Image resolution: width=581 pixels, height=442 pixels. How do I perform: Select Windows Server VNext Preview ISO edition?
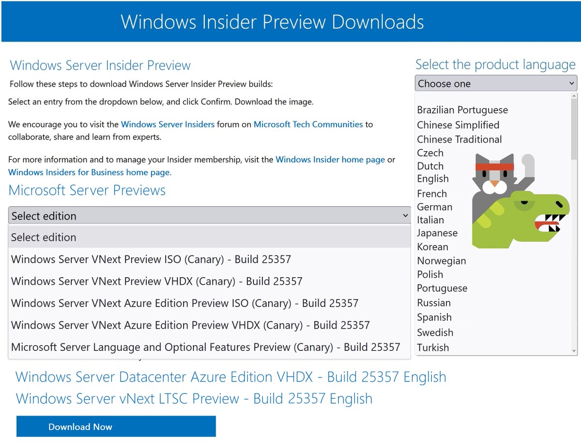[x=151, y=259]
